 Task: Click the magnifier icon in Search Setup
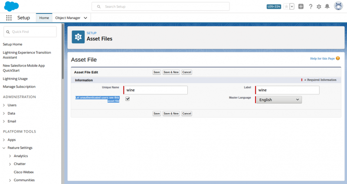point(99,6)
